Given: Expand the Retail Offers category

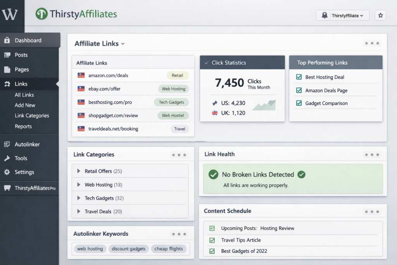Looking at the screenshot, I should click(78, 171).
